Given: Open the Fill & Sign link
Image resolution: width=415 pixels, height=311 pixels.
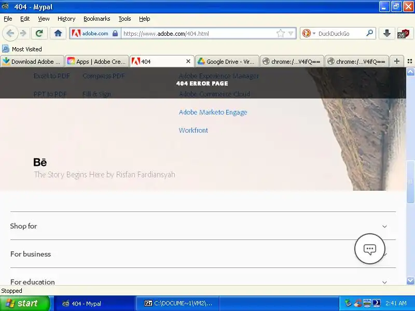Looking at the screenshot, I should [96, 94].
